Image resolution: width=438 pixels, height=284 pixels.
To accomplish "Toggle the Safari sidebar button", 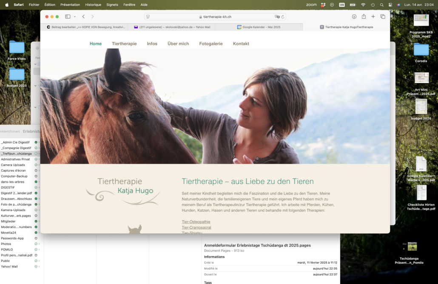I will click(x=68, y=17).
